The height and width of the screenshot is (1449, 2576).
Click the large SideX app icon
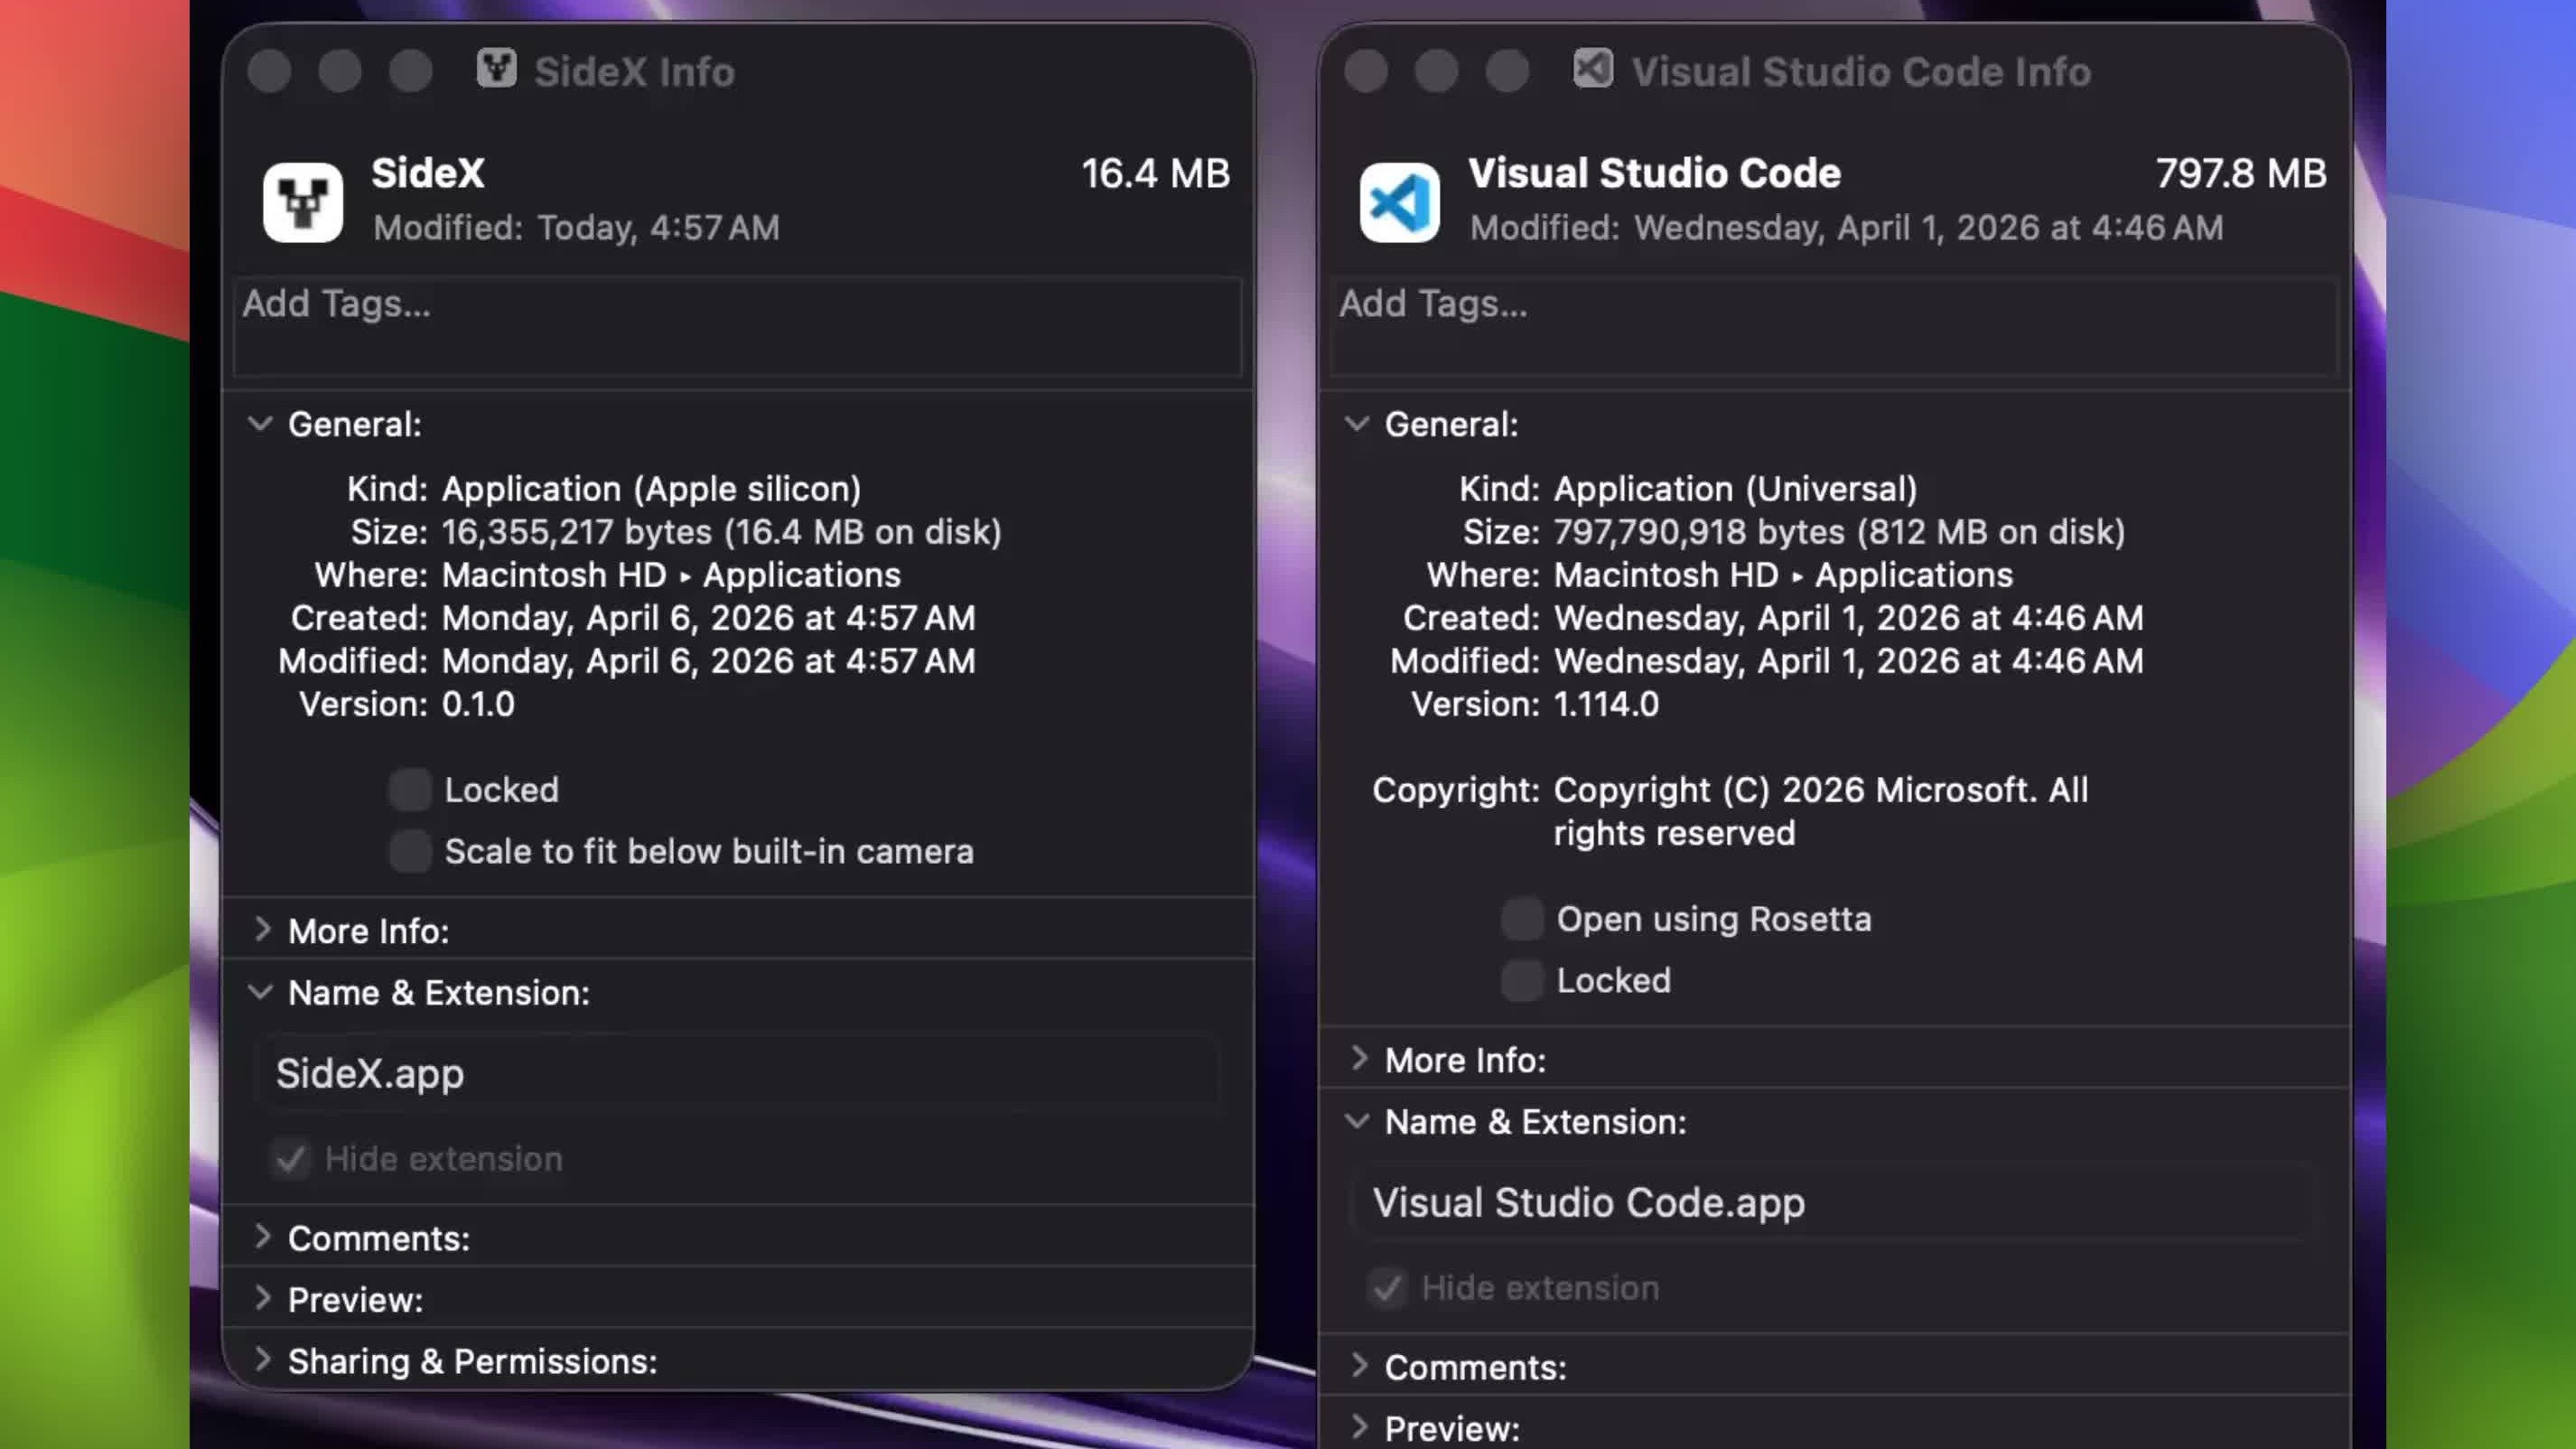pos(303,202)
